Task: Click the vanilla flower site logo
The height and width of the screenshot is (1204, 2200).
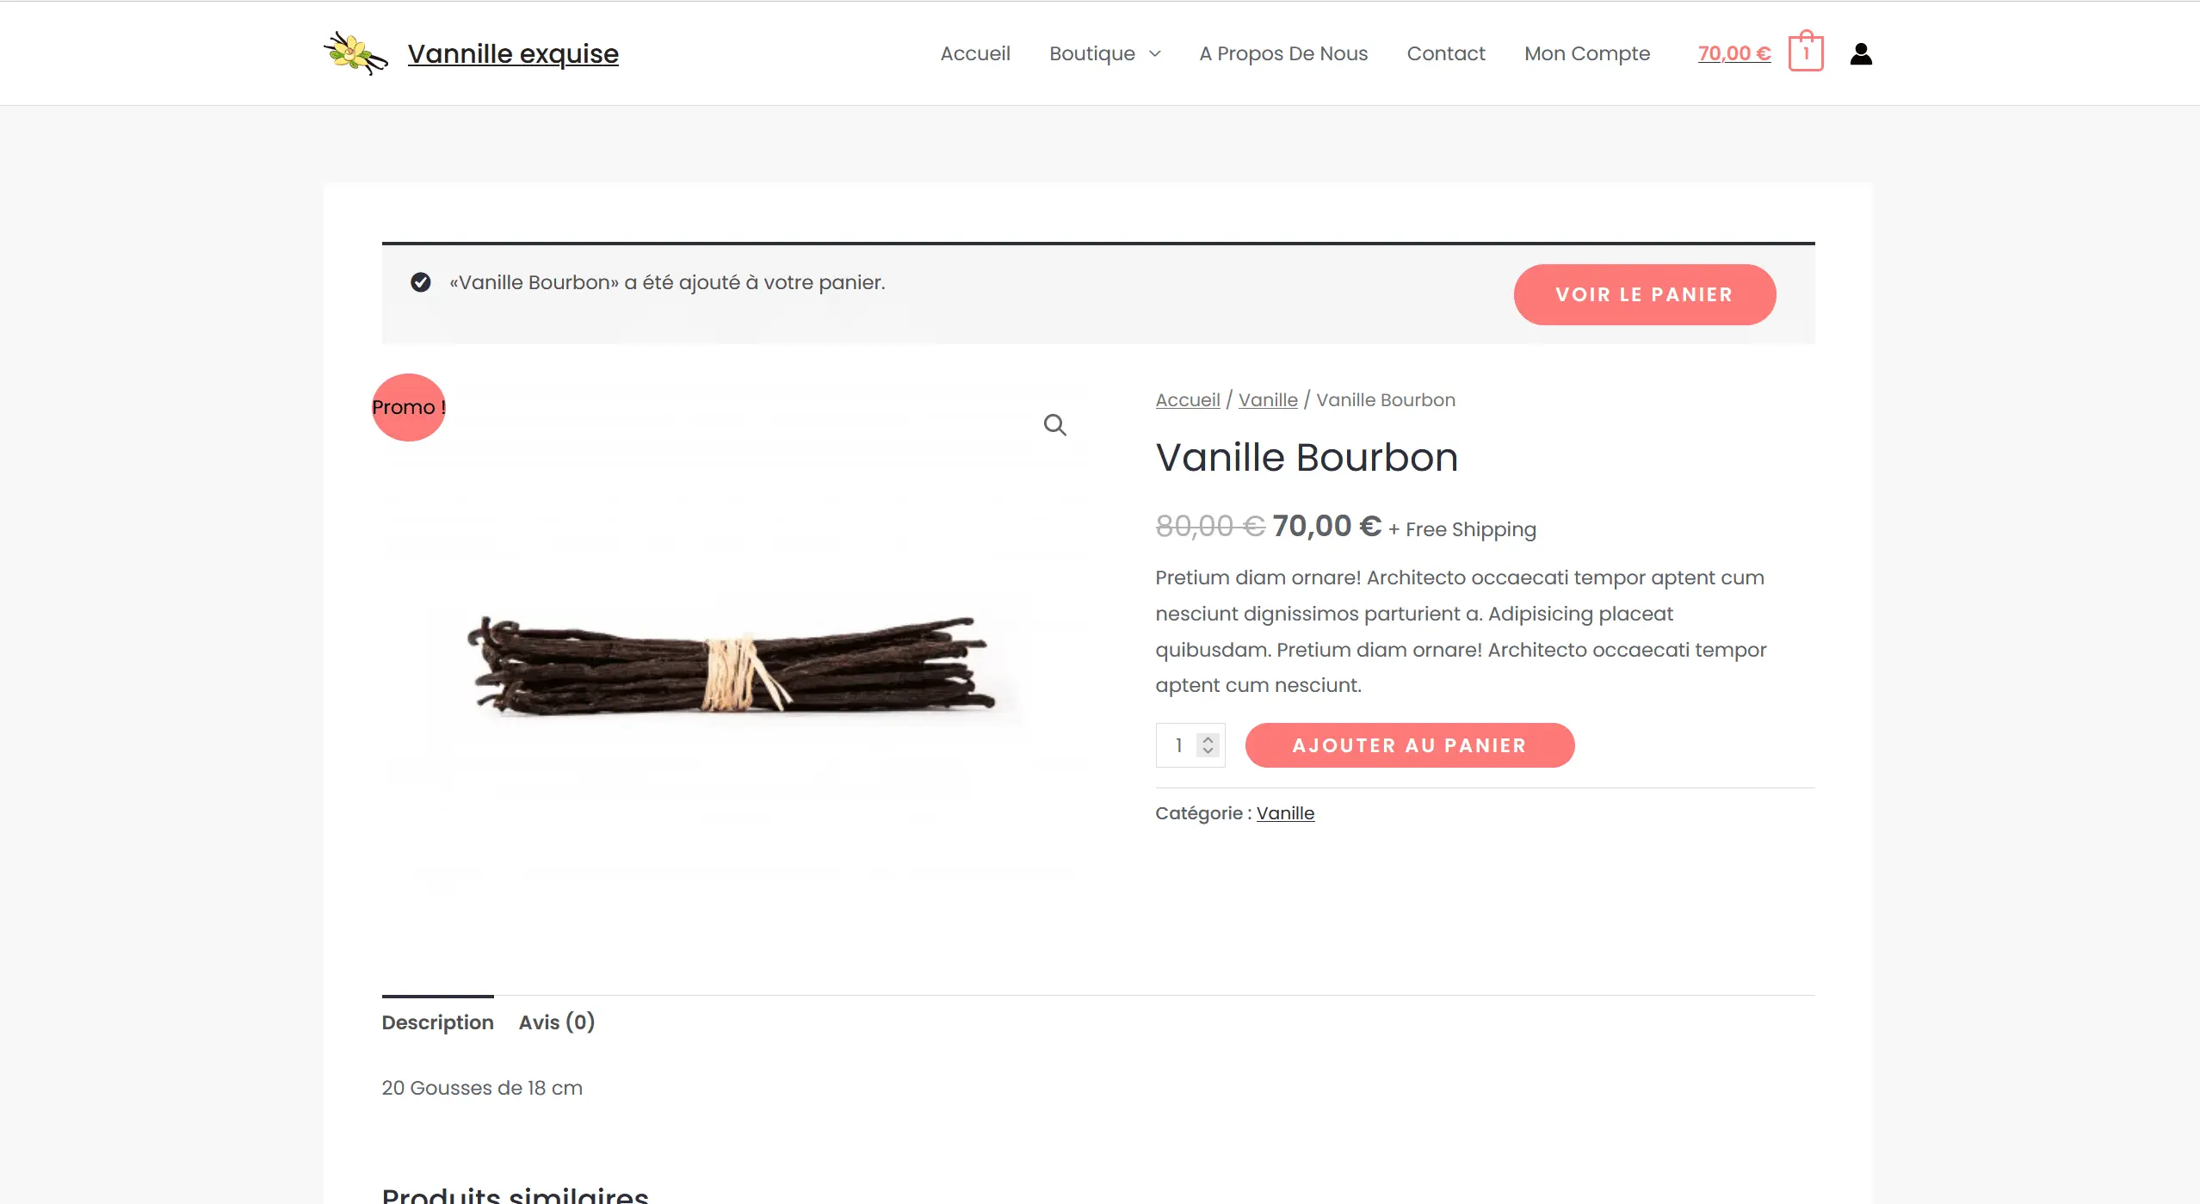Action: pos(355,53)
